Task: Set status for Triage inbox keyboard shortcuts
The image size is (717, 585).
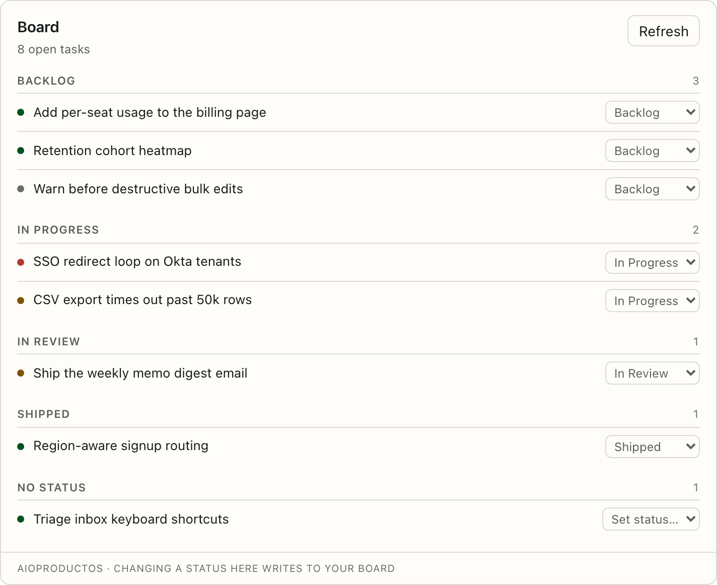Action: [651, 519]
